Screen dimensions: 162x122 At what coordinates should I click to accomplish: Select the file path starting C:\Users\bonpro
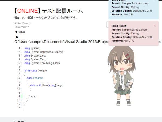tap(62, 42)
